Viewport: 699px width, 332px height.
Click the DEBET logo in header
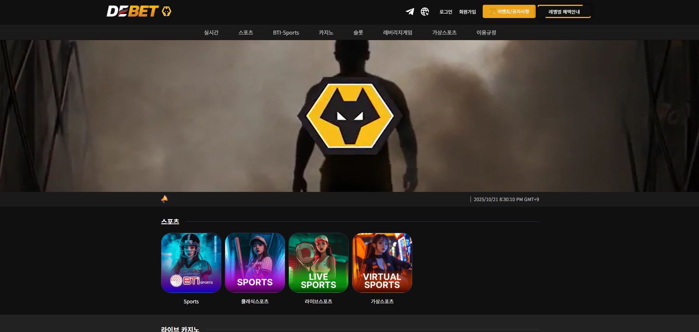[x=139, y=11]
